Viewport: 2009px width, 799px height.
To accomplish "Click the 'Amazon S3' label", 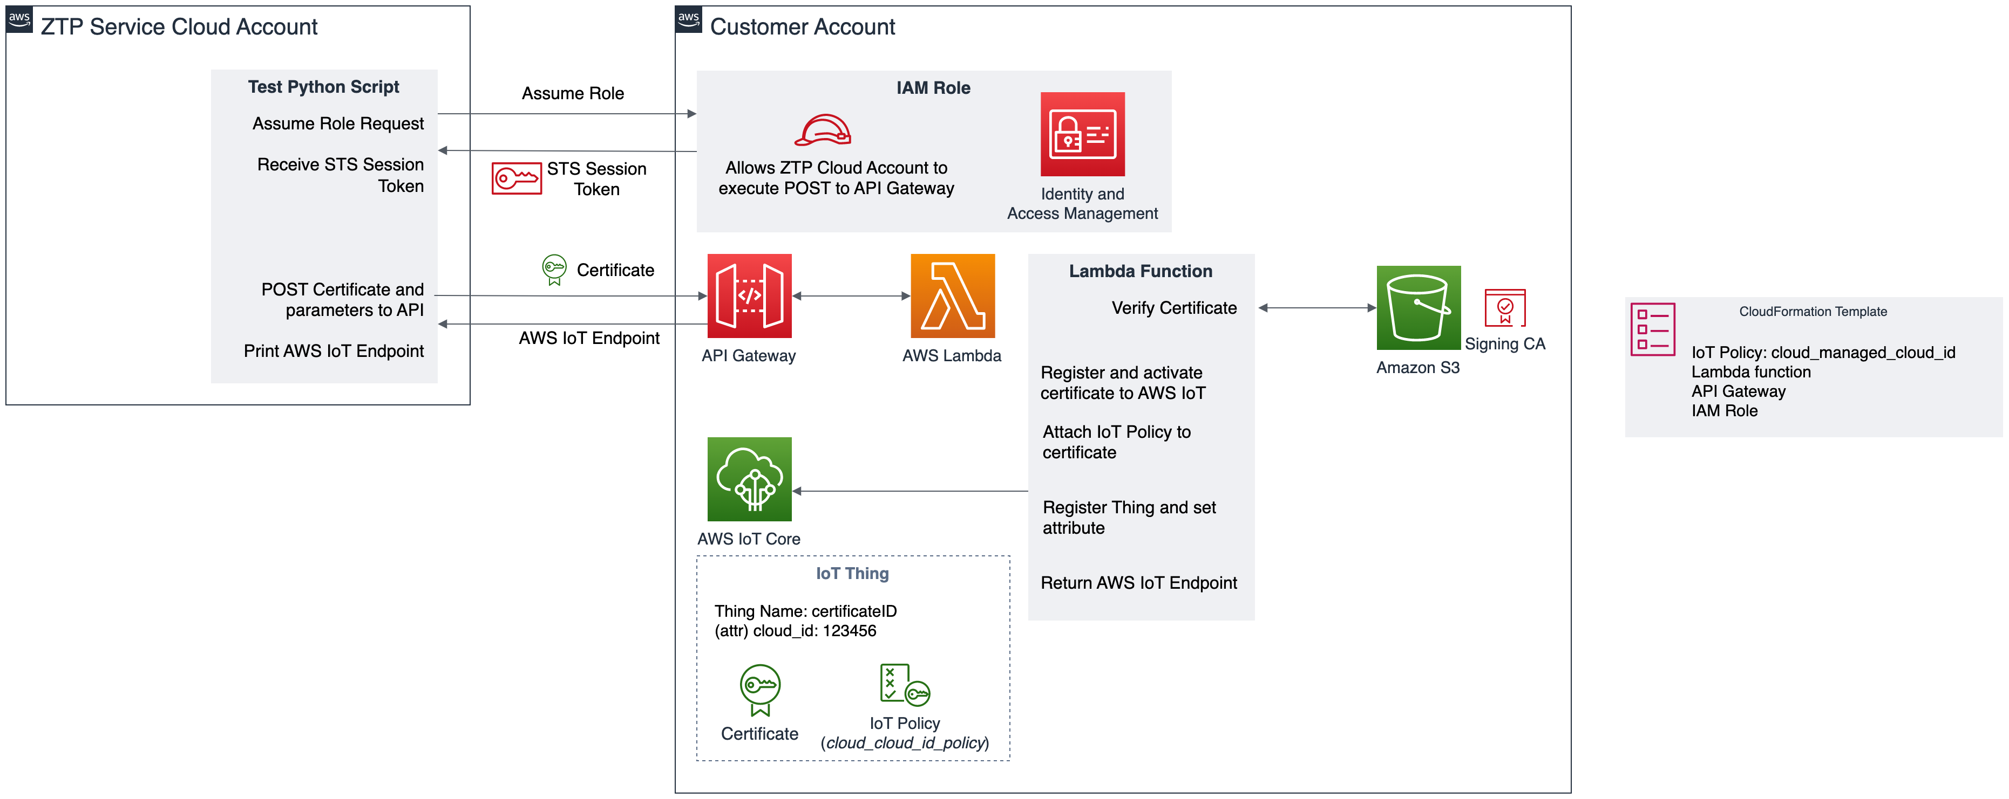I will [x=1417, y=368].
